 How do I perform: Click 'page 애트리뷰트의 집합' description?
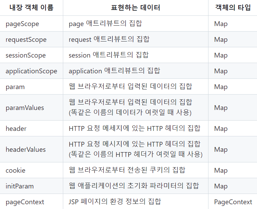coord(105,24)
